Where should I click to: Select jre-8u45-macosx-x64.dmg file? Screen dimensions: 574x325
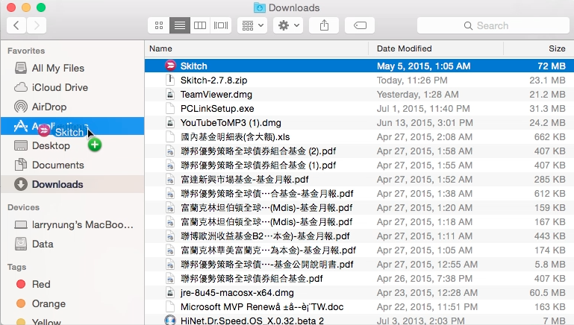[x=360, y=293]
